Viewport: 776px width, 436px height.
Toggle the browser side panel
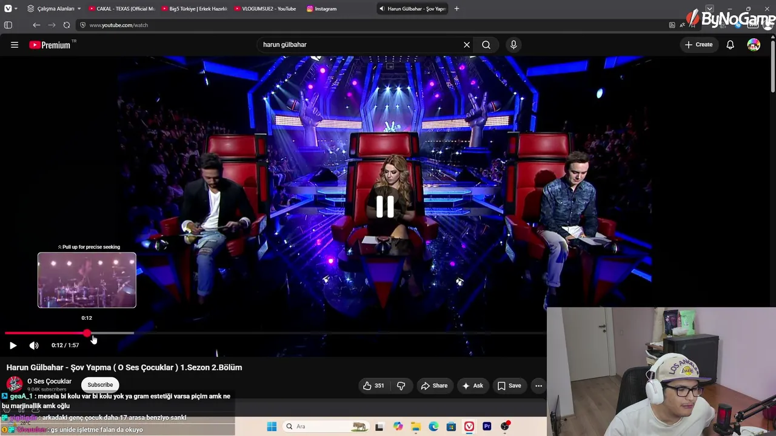(8, 25)
